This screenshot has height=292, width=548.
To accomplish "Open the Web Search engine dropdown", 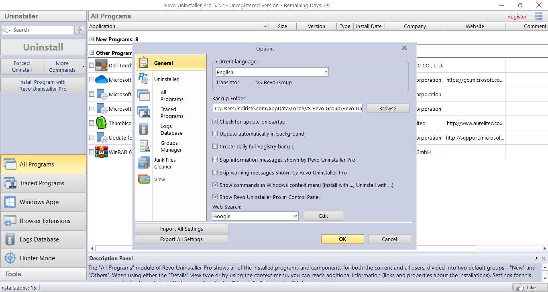I will [295, 216].
